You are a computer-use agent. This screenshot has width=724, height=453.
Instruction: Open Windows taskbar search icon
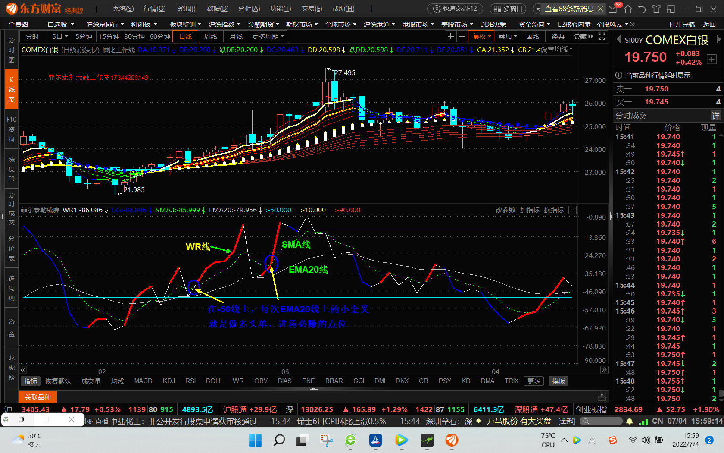[x=279, y=440]
